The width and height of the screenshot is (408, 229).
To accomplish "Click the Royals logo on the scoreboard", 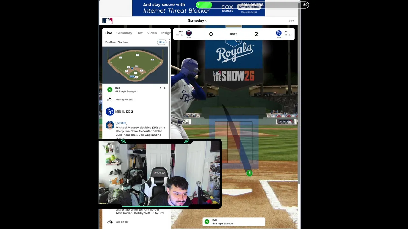I will coord(279,33).
